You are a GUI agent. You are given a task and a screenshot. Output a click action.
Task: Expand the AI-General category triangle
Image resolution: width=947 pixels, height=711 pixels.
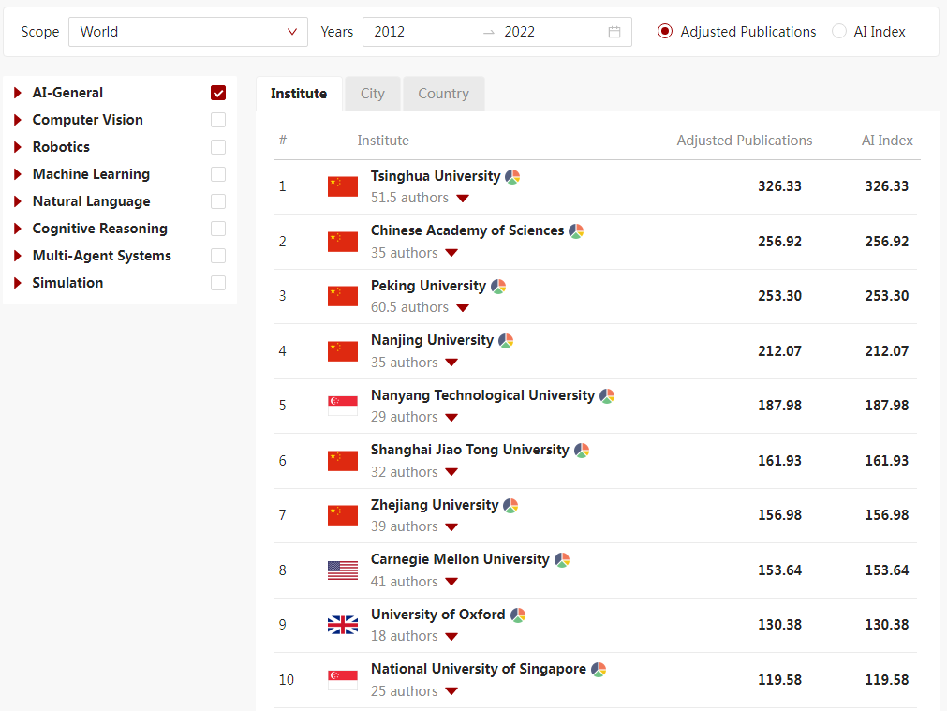[18, 93]
